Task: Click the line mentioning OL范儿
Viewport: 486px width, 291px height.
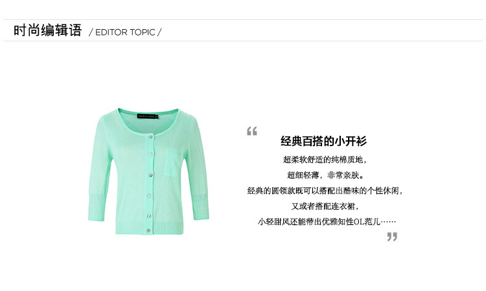Action: pyautogui.click(x=327, y=221)
